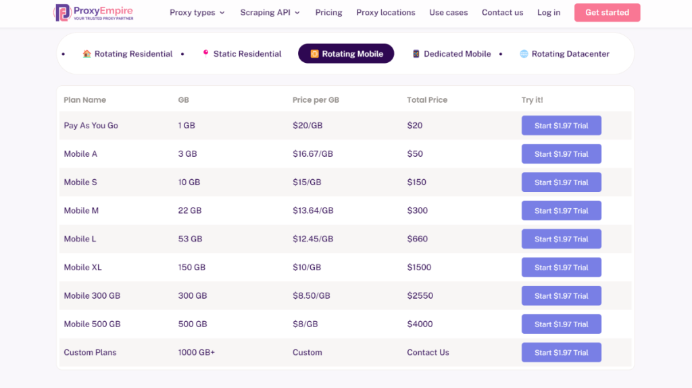The image size is (692, 388).
Task: Click the Log in link
Action: click(x=548, y=13)
